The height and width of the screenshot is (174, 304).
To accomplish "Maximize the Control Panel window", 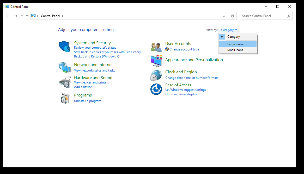I will [278, 7].
